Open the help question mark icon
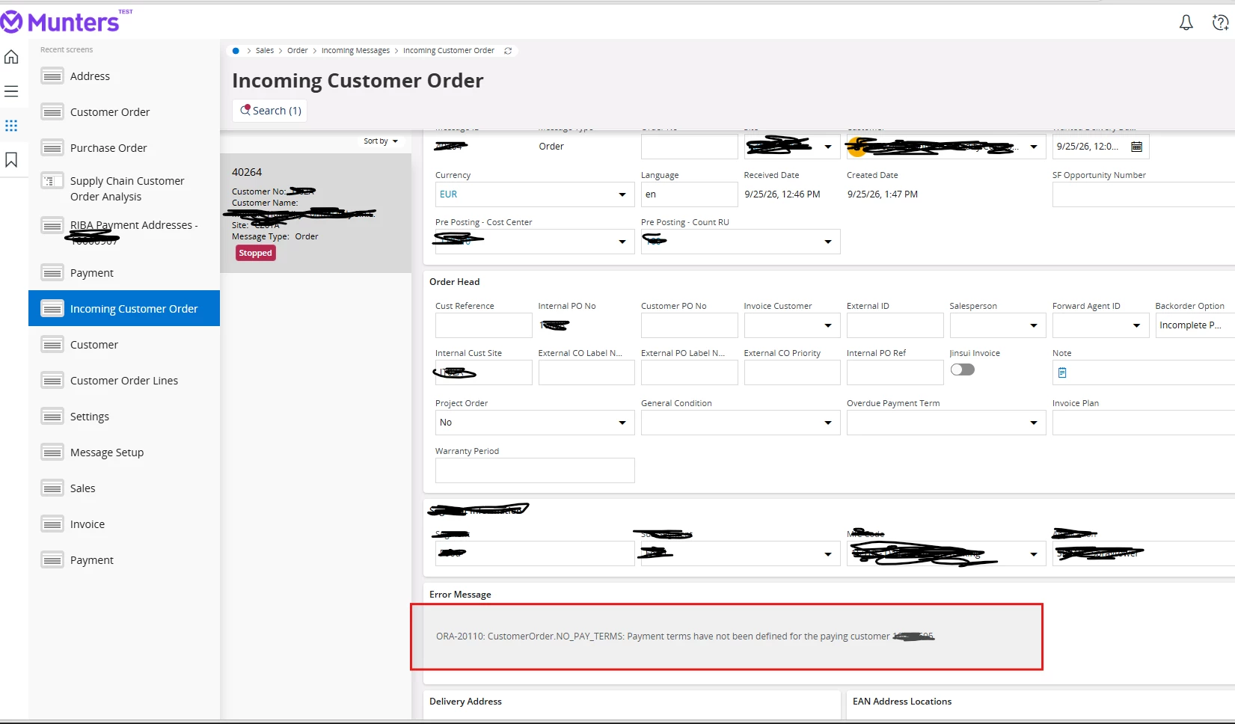 click(1220, 23)
